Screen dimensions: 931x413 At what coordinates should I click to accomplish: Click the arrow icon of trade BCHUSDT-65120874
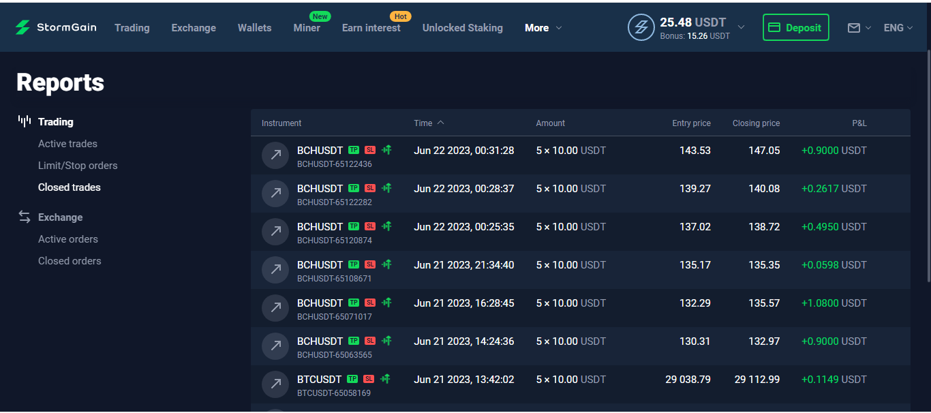click(x=275, y=232)
